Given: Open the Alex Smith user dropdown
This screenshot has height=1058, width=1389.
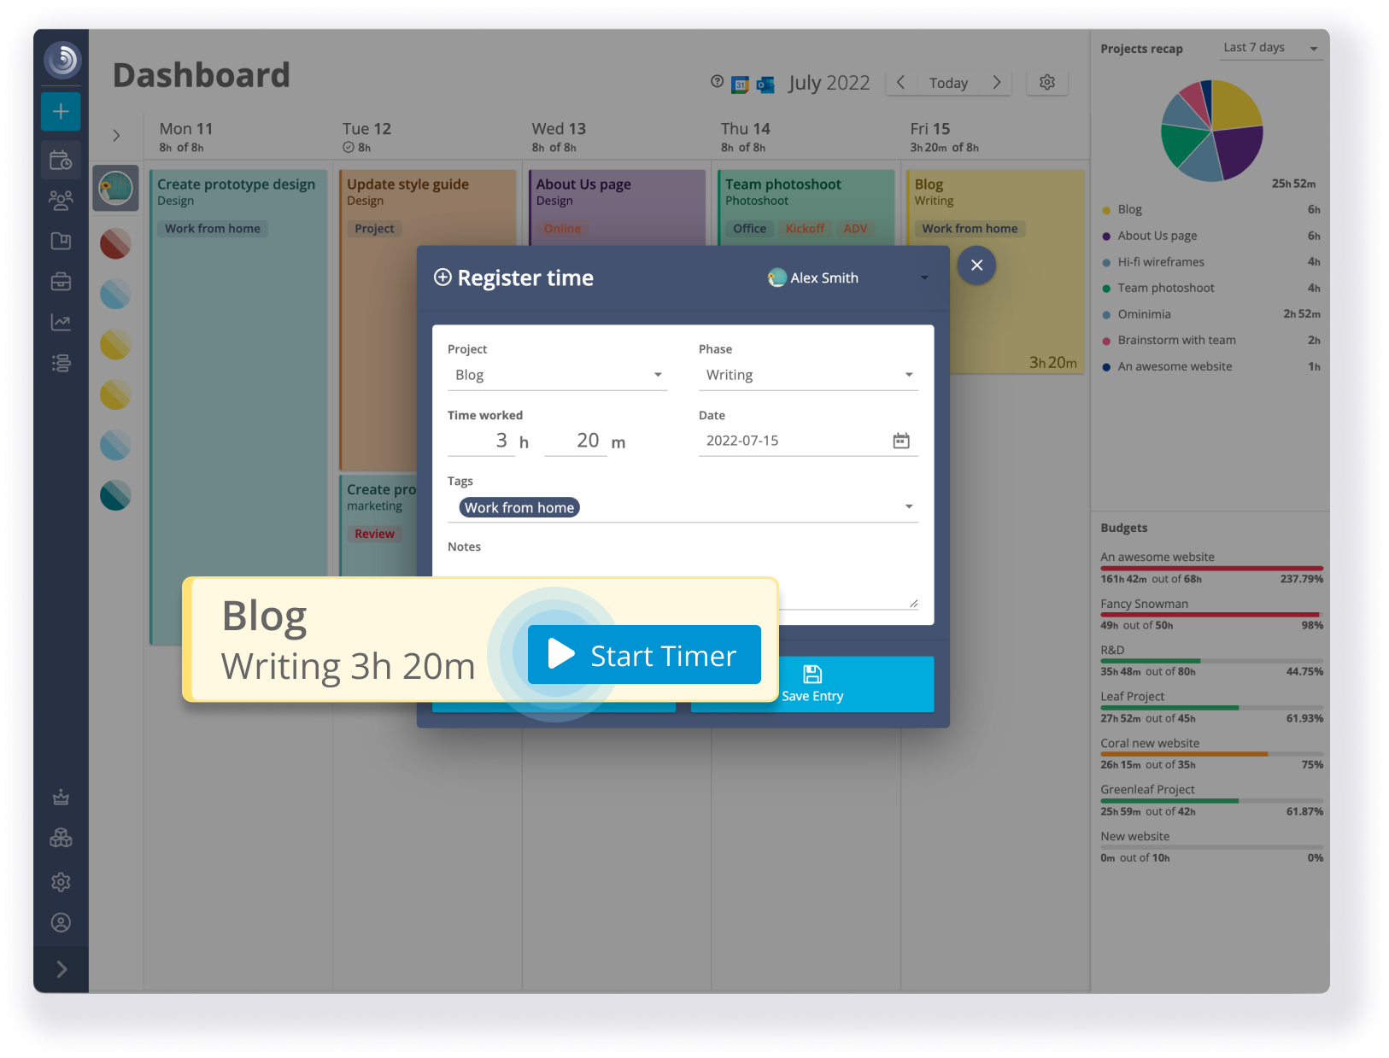Looking at the screenshot, I should click(847, 278).
